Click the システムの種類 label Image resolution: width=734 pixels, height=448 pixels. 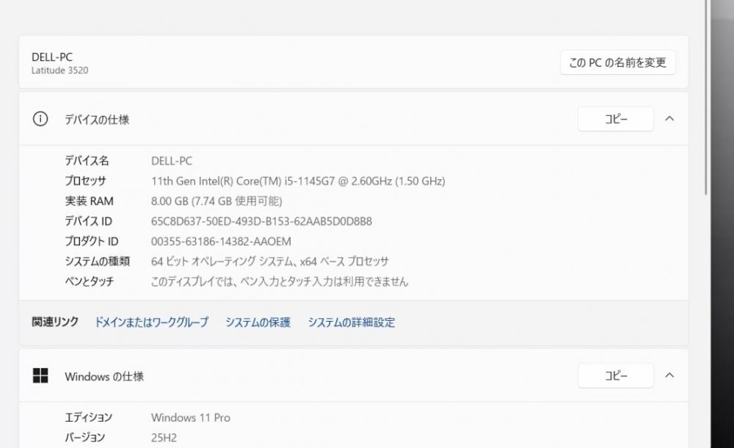click(x=97, y=261)
